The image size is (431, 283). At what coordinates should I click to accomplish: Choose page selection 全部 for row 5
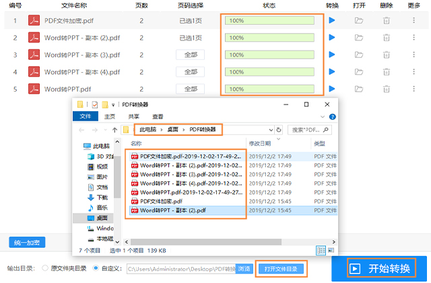191,89
